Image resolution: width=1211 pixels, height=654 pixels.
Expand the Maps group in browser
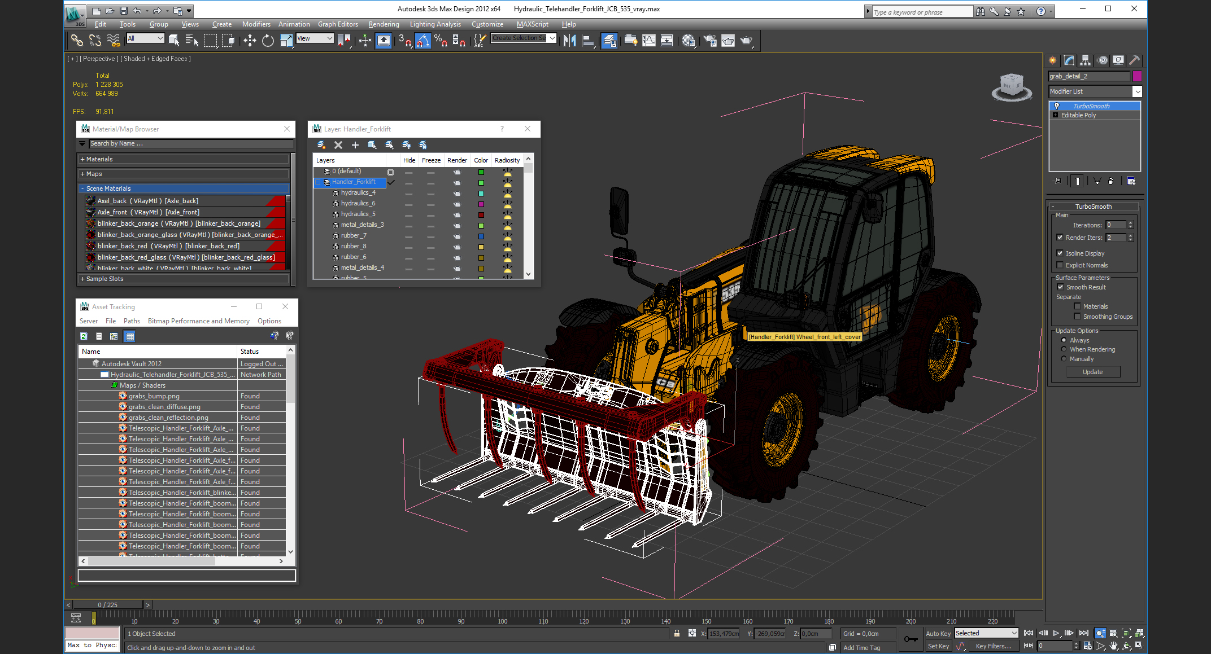click(184, 174)
